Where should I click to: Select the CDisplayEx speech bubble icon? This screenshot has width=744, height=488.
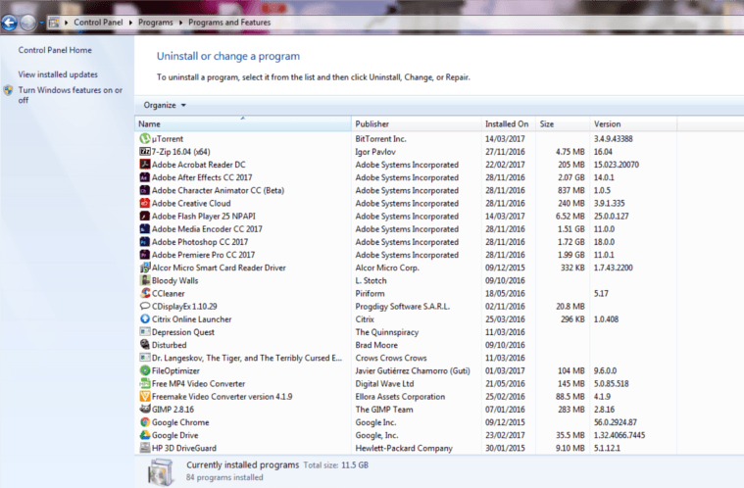tap(145, 306)
